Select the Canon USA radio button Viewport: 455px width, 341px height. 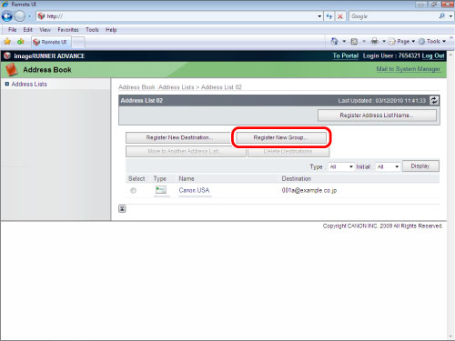[x=133, y=190]
